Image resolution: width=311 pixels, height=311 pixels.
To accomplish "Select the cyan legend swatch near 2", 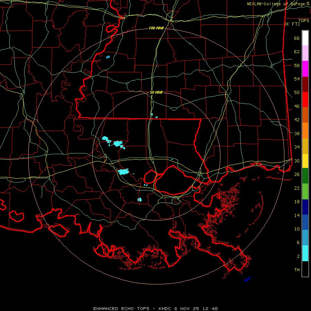I will (x=305, y=253).
